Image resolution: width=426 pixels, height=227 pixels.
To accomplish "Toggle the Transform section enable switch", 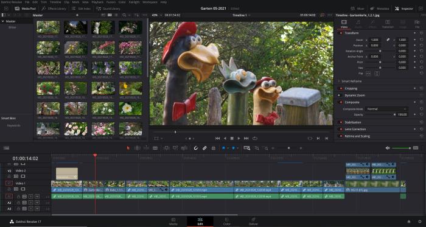I will [340, 33].
